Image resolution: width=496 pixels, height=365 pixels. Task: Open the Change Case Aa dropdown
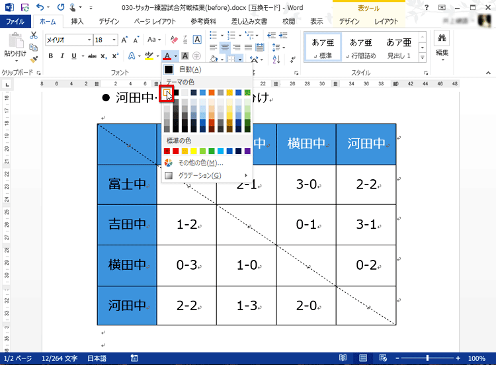pyautogui.click(x=154, y=40)
